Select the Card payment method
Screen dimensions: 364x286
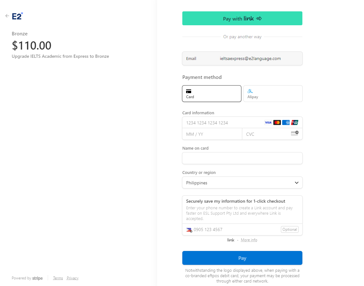click(212, 93)
